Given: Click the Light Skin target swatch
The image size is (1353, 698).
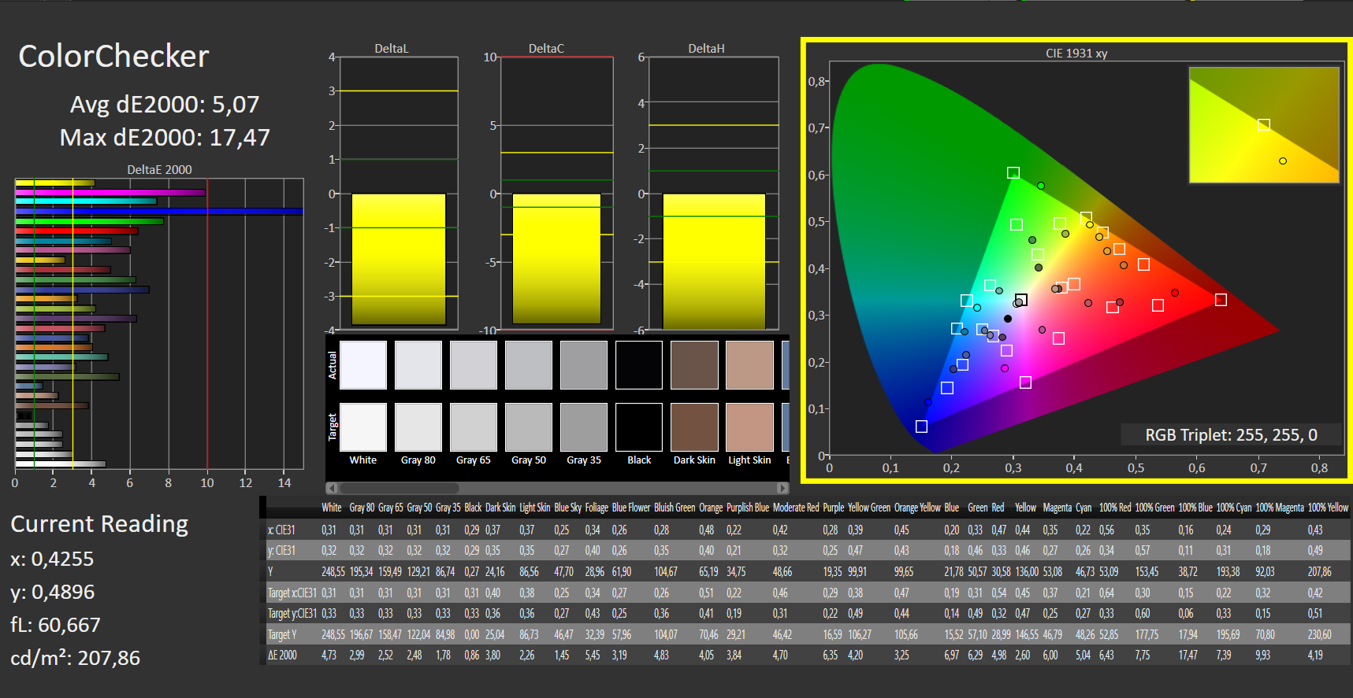Looking at the screenshot, I should click(749, 427).
